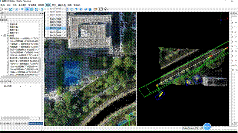This screenshot has height=133, width=238.
Task: Uncheck the route row starting with 123456a->
Action: coord(8,64)
